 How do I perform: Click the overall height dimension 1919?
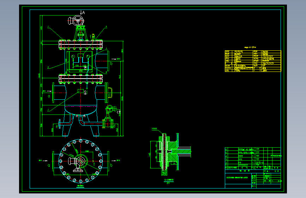click(x=40, y=76)
